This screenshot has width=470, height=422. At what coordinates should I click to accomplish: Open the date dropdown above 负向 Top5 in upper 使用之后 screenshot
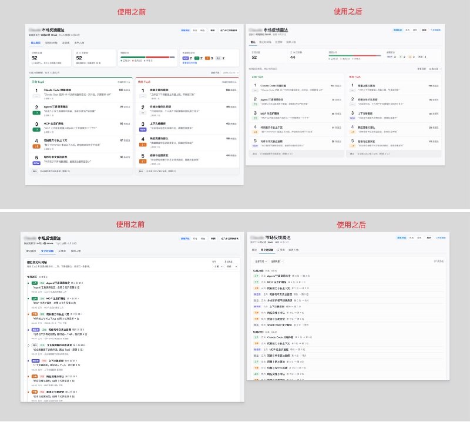435,69
